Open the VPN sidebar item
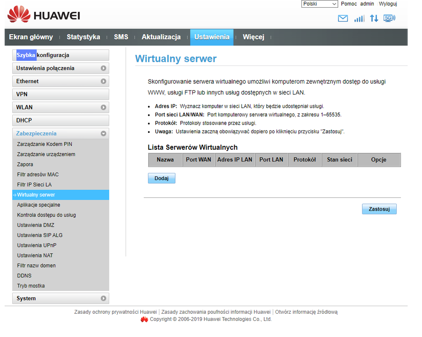Image resolution: width=422 pixels, height=337 pixels. click(x=60, y=94)
